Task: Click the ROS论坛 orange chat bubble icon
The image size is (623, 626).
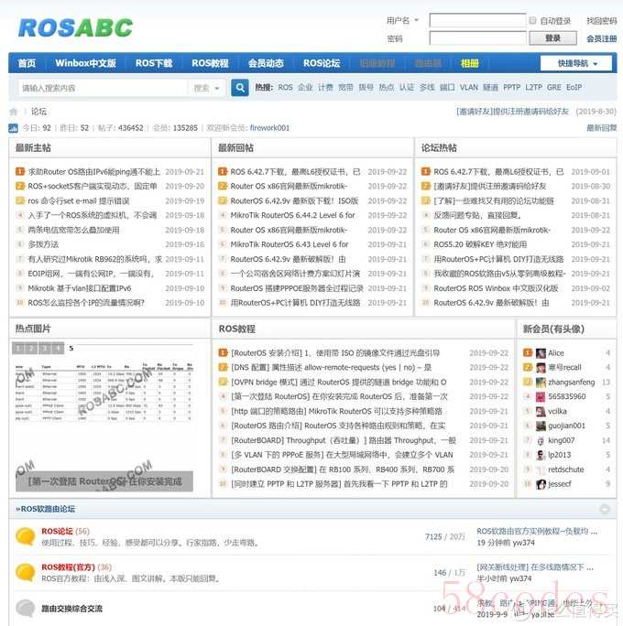Action: 26,537
